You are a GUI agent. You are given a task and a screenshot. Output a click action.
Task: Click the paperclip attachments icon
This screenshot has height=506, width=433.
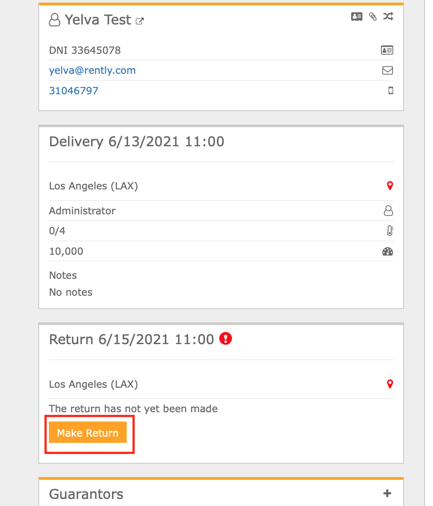[373, 16]
